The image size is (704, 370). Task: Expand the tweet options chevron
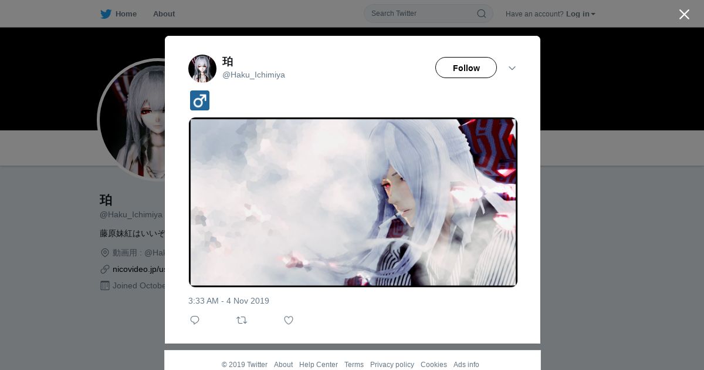coord(512,68)
